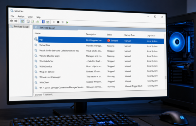This screenshot has width=196, height=126.
Task: Click the gear icon beside Virtual Disk
Action: point(36,45)
